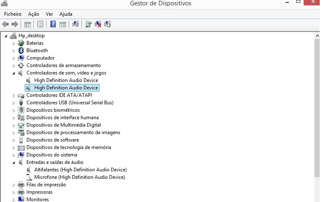The height and width of the screenshot is (202, 321).
Task: Click the microphone icon beside Microfone entry
Action: [x=29, y=177]
